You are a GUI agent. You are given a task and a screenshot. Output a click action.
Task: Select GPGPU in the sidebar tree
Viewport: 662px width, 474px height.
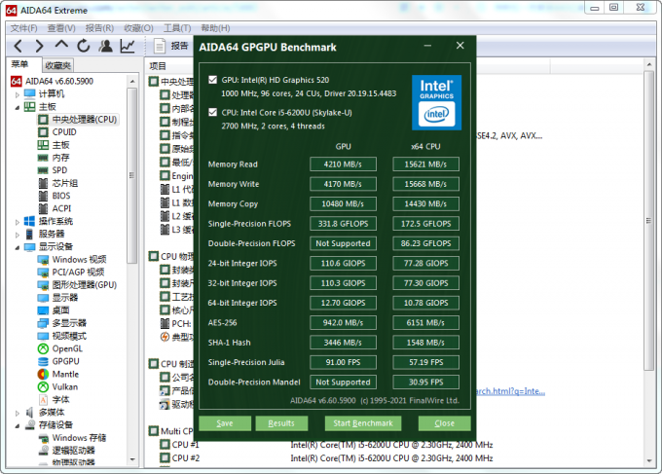click(x=66, y=361)
